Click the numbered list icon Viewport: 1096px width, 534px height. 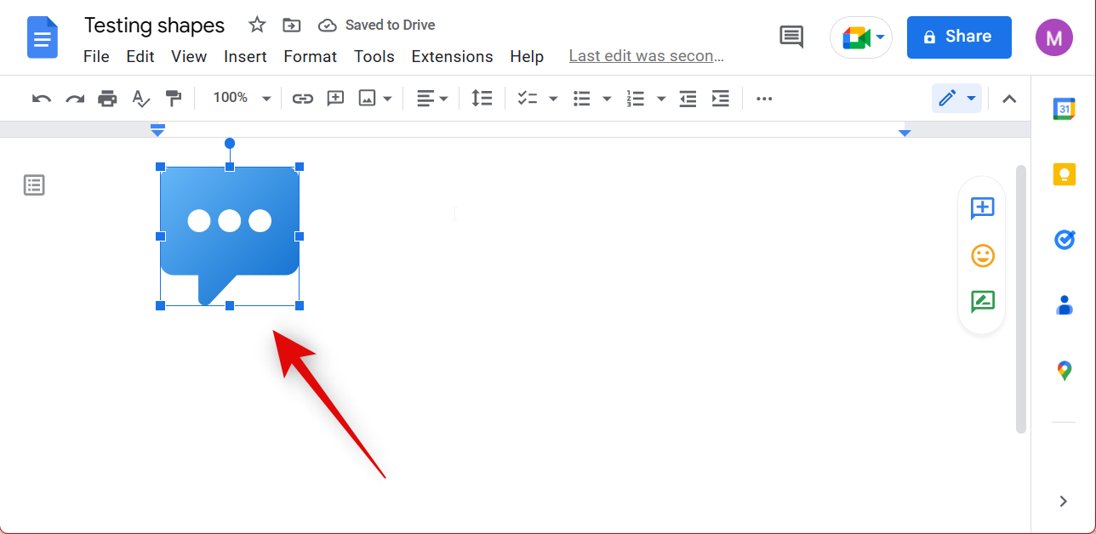coord(636,99)
